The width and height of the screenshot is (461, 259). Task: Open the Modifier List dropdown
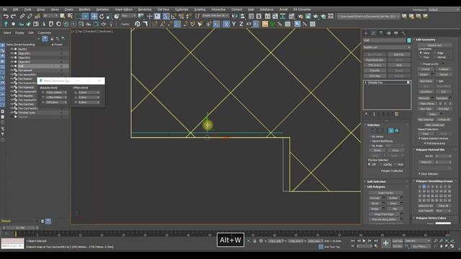click(x=387, y=47)
